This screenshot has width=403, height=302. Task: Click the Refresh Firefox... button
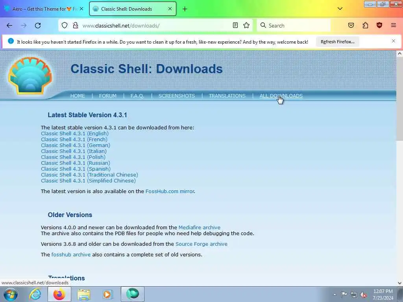pyautogui.click(x=337, y=42)
